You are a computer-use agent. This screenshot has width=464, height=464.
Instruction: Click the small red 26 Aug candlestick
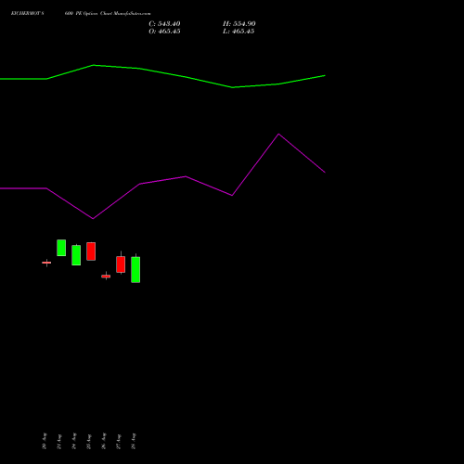click(x=106, y=276)
